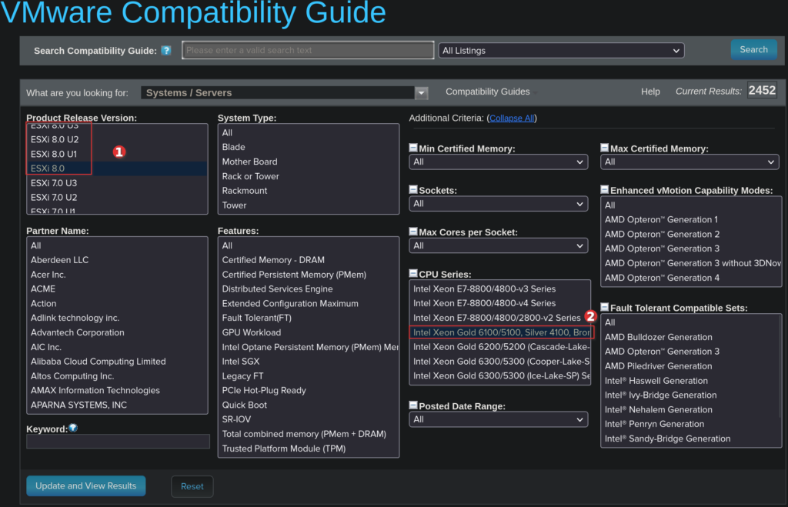The width and height of the screenshot is (788, 507).
Task: Open the Systems / Servers dropdown arrow
Action: pos(421,93)
